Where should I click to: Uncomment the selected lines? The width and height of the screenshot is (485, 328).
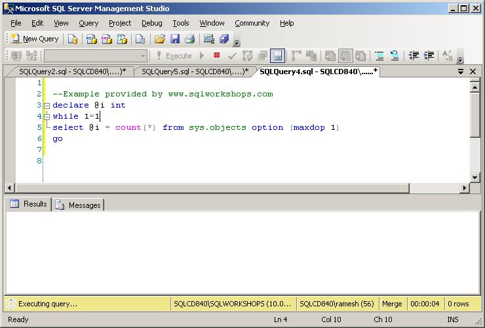coord(395,56)
